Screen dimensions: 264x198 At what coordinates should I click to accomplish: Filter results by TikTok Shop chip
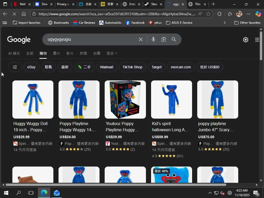point(132,67)
